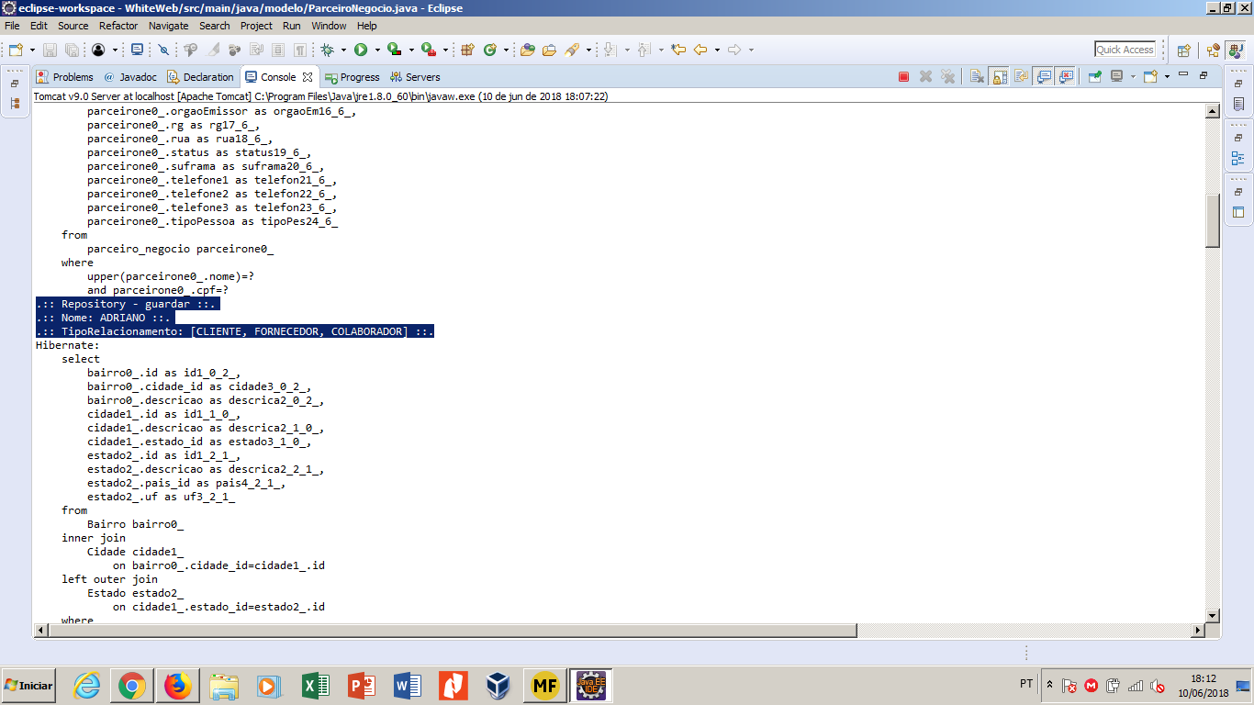Toggle Scroll Lock in console

[x=999, y=77]
